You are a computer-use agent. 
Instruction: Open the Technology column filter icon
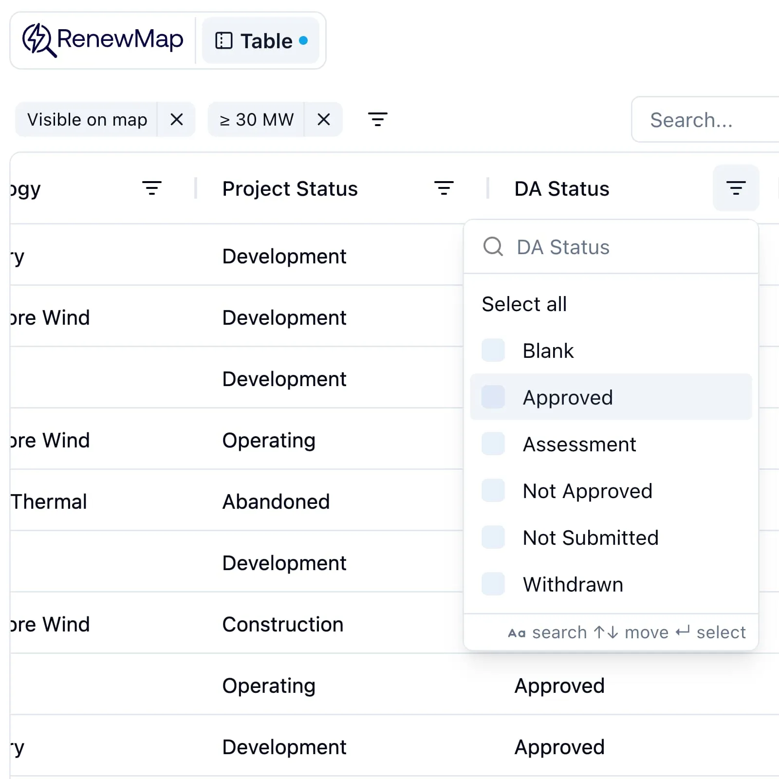tap(152, 187)
